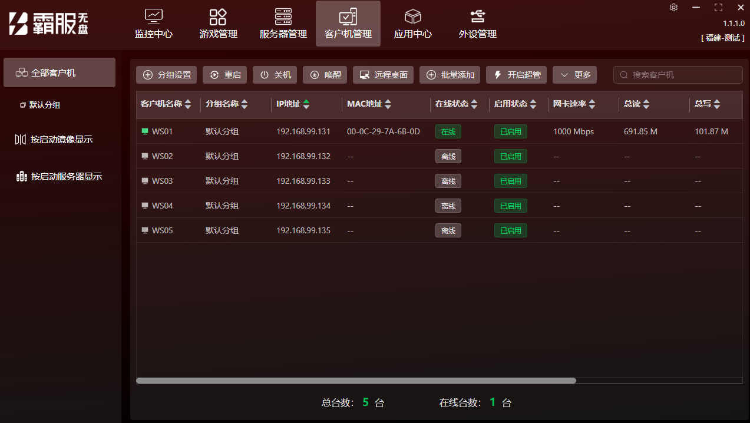750x423 pixels.
Task: Sort by 在线状态 column arrows
Action: pyautogui.click(x=474, y=104)
